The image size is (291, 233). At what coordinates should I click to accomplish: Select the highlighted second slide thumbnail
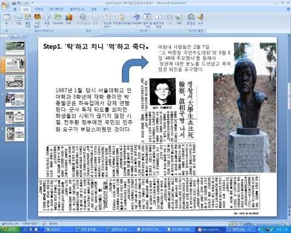15,65
